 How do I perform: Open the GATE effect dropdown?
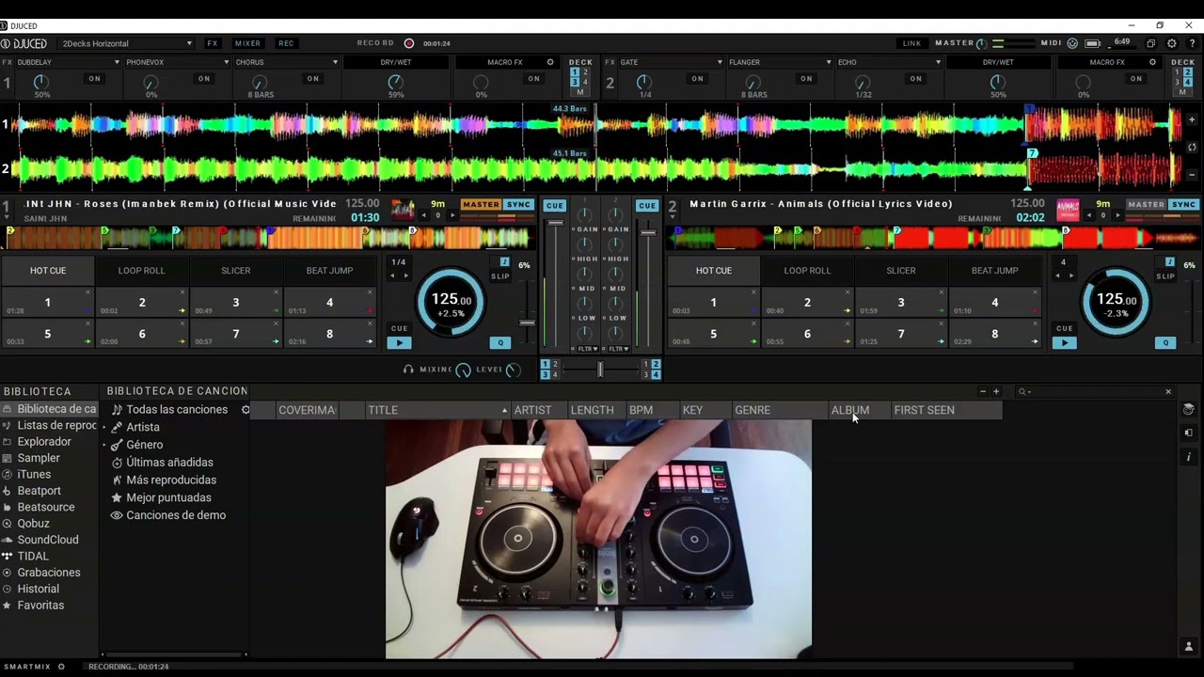pos(670,62)
